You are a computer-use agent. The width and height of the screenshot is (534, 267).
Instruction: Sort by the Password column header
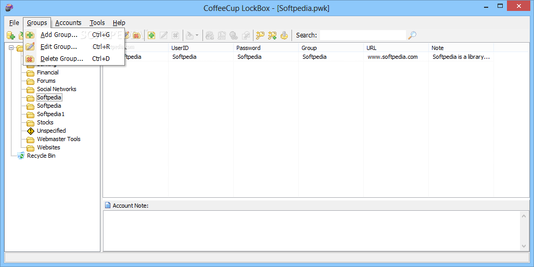click(266, 48)
